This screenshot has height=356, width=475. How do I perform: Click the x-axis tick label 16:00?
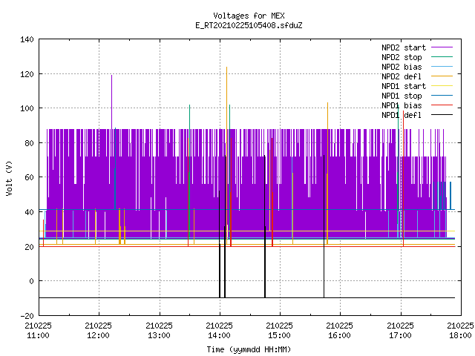click(340, 335)
